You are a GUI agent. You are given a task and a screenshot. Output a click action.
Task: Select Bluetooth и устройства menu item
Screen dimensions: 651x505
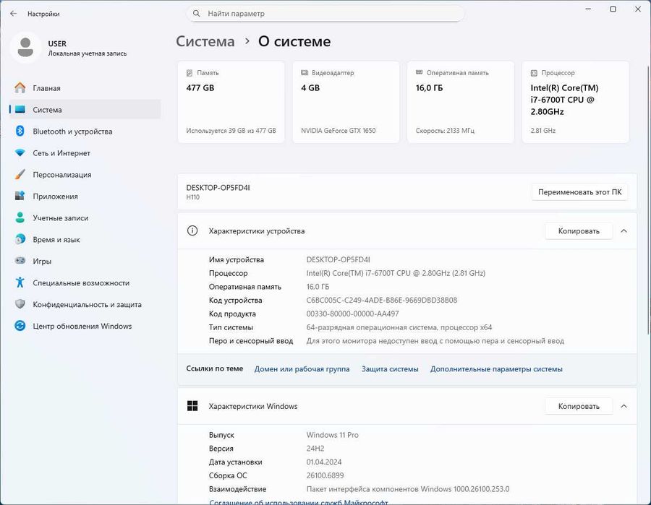(85, 131)
